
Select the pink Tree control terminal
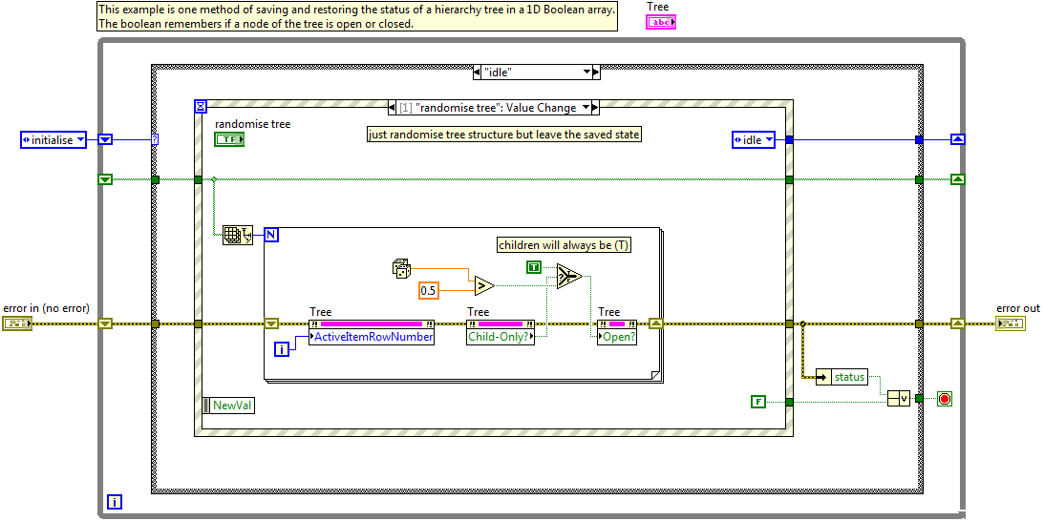coord(660,22)
